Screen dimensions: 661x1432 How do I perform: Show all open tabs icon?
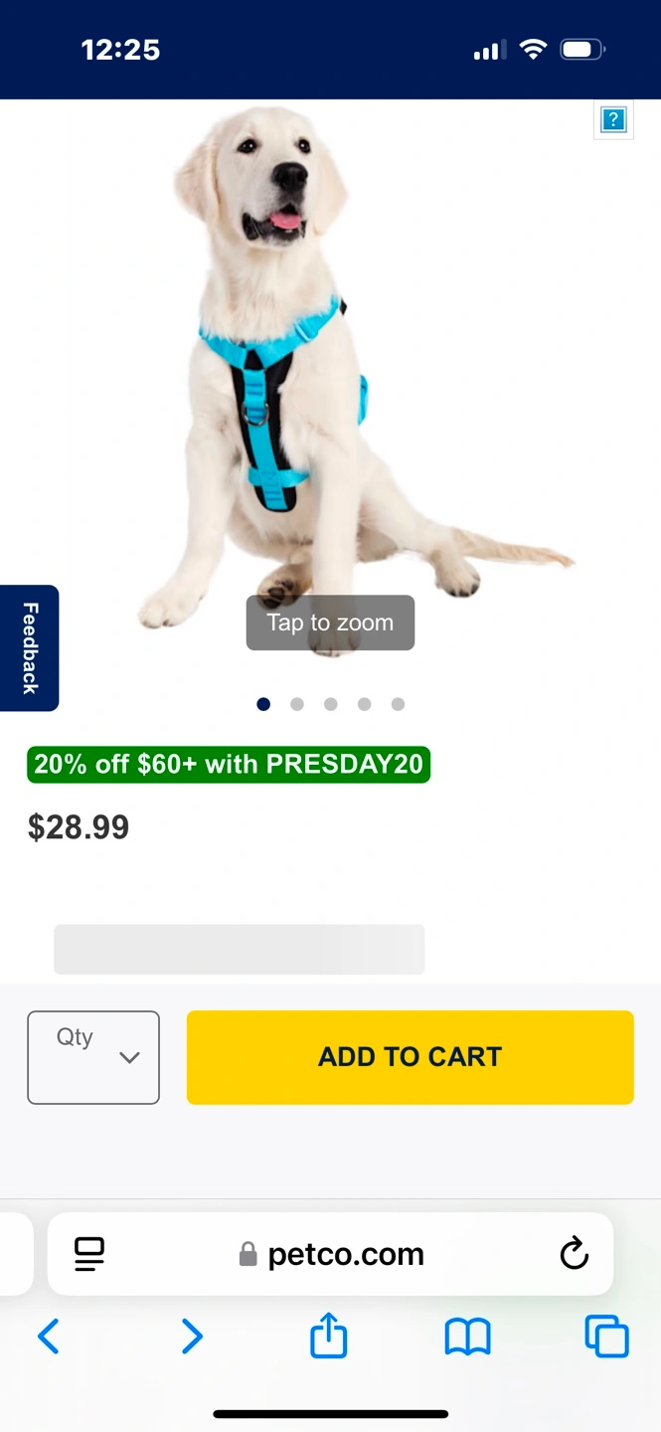[606, 1337]
